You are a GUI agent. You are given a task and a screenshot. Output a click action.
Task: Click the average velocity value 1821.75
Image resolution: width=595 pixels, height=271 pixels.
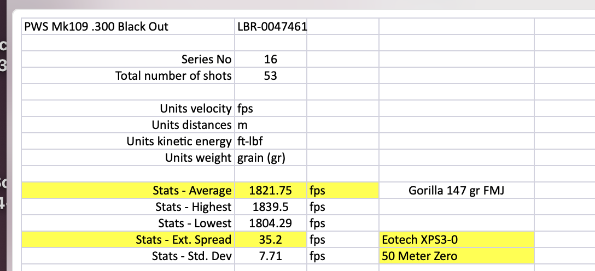[x=271, y=190]
